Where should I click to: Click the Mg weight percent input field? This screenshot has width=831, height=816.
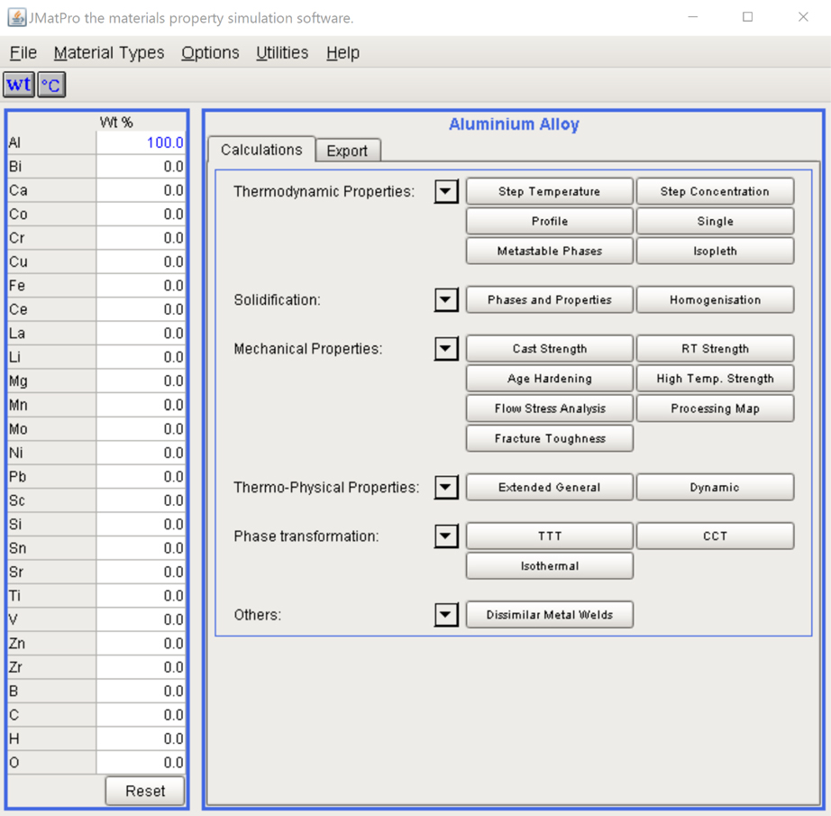pos(141,381)
